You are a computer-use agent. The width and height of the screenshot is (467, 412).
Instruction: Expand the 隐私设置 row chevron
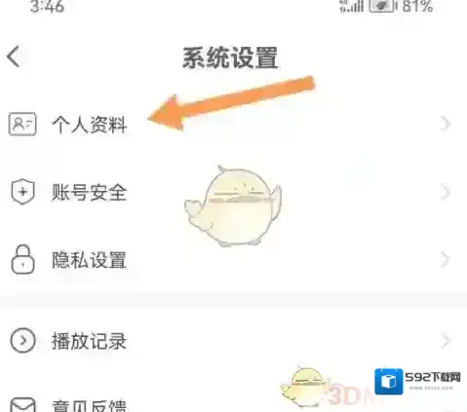pyautogui.click(x=447, y=259)
